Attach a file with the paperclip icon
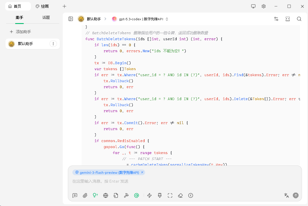Image resolution: width=308 pixels, height=206 pixels. point(85,195)
